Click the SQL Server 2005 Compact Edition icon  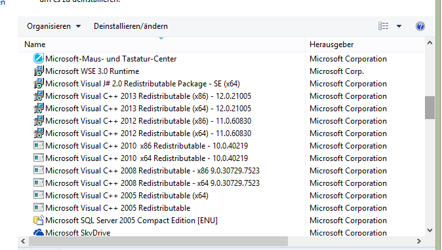(x=38, y=220)
